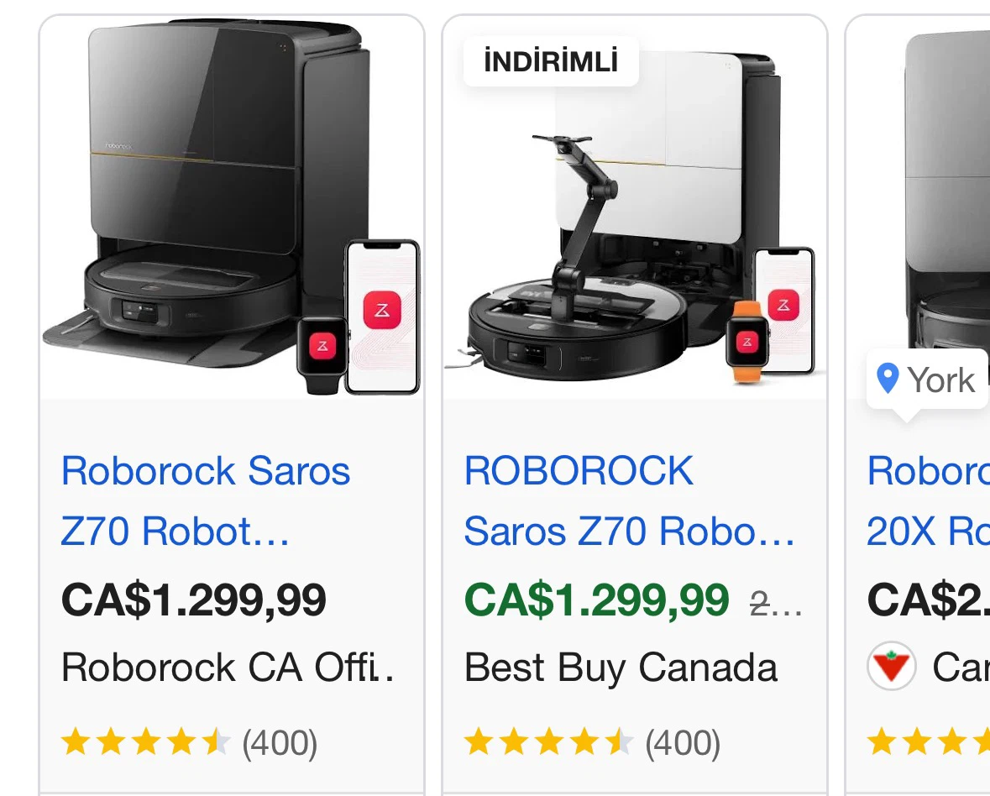This screenshot has width=990, height=796.
Task: Click the (400) review count on second card
Action: 683,743
